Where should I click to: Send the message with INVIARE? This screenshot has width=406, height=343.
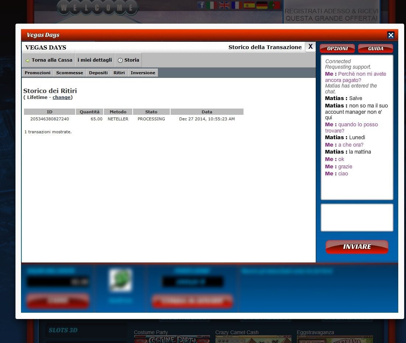coord(357,247)
